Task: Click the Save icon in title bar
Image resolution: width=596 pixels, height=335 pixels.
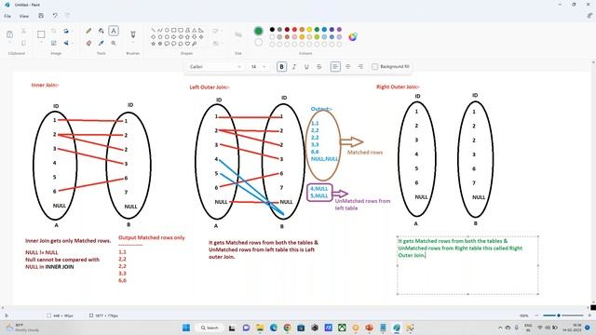Action: (41, 16)
